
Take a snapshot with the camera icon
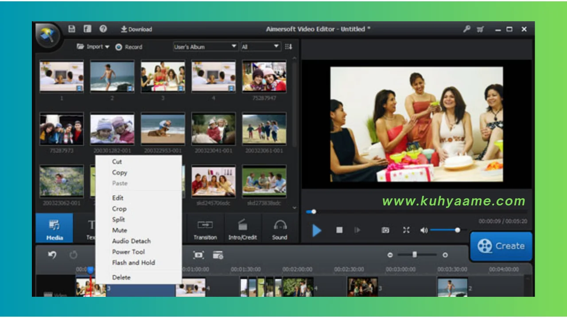[x=385, y=230]
